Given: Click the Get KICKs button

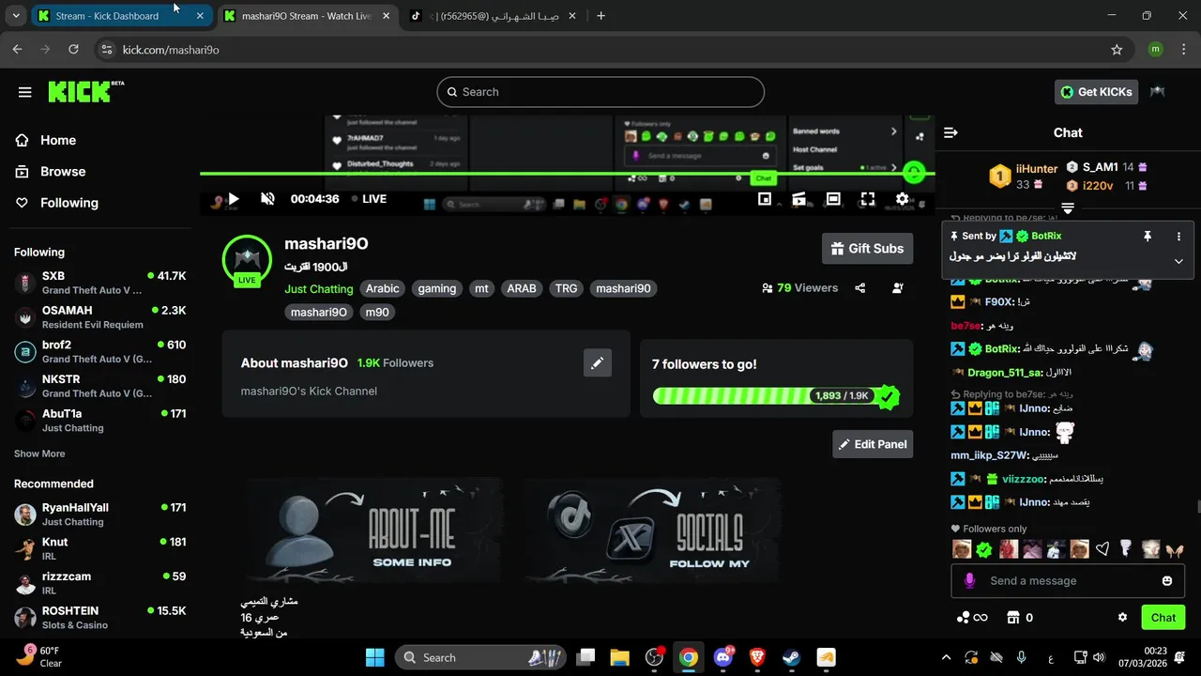Looking at the screenshot, I should point(1097,92).
